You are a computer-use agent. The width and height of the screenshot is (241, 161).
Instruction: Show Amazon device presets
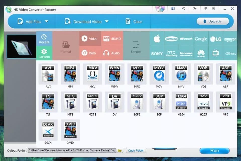pyautogui.click(x=230, y=39)
